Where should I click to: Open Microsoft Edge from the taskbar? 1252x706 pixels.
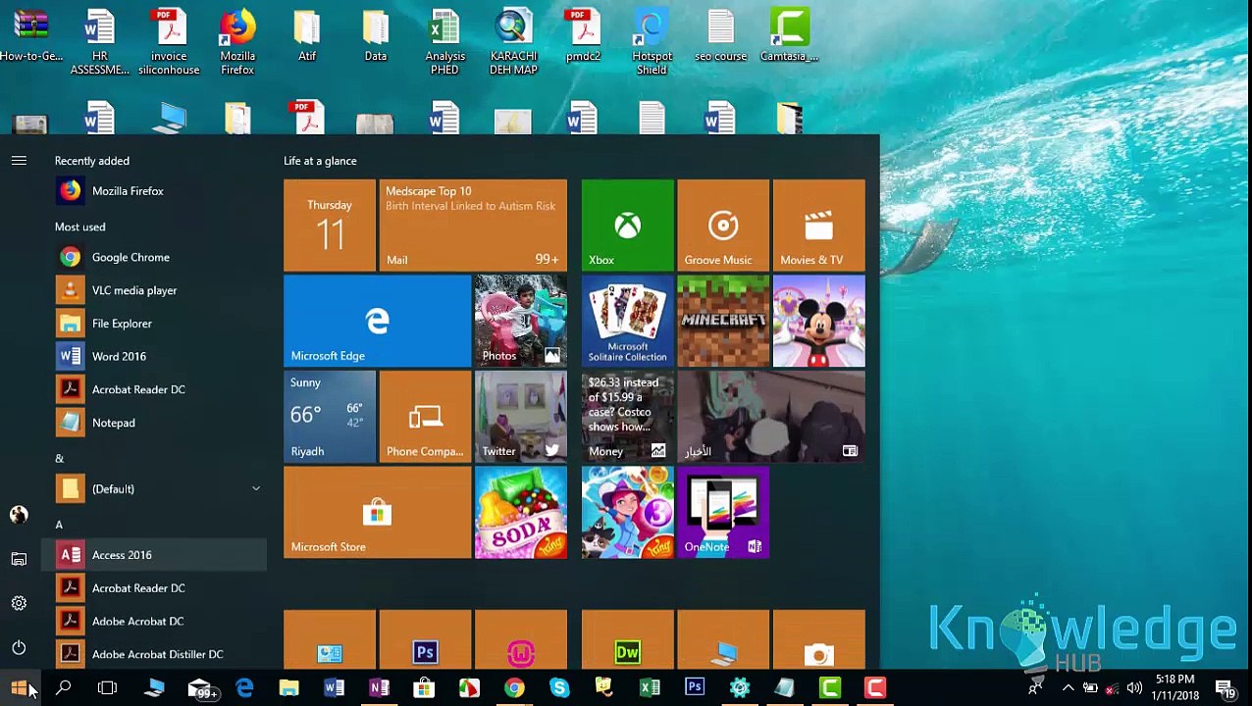coord(244,688)
